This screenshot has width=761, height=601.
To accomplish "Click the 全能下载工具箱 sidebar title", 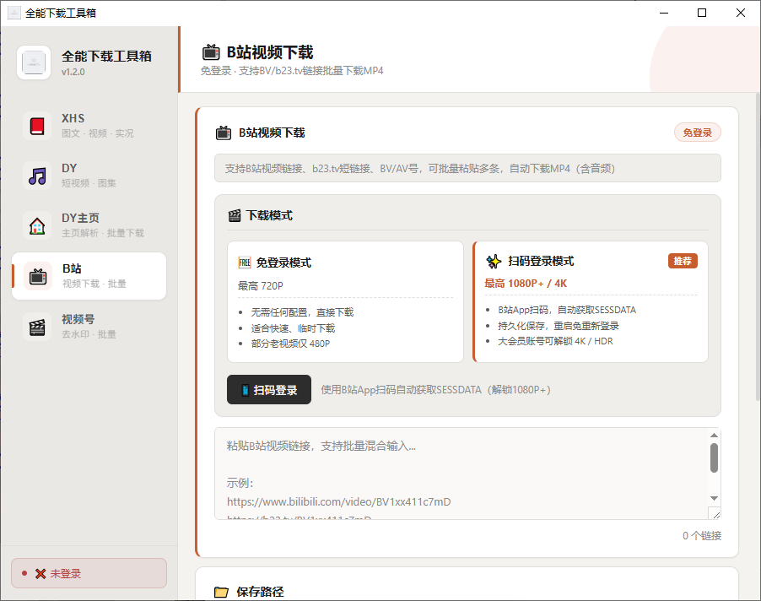I will pyautogui.click(x=107, y=57).
